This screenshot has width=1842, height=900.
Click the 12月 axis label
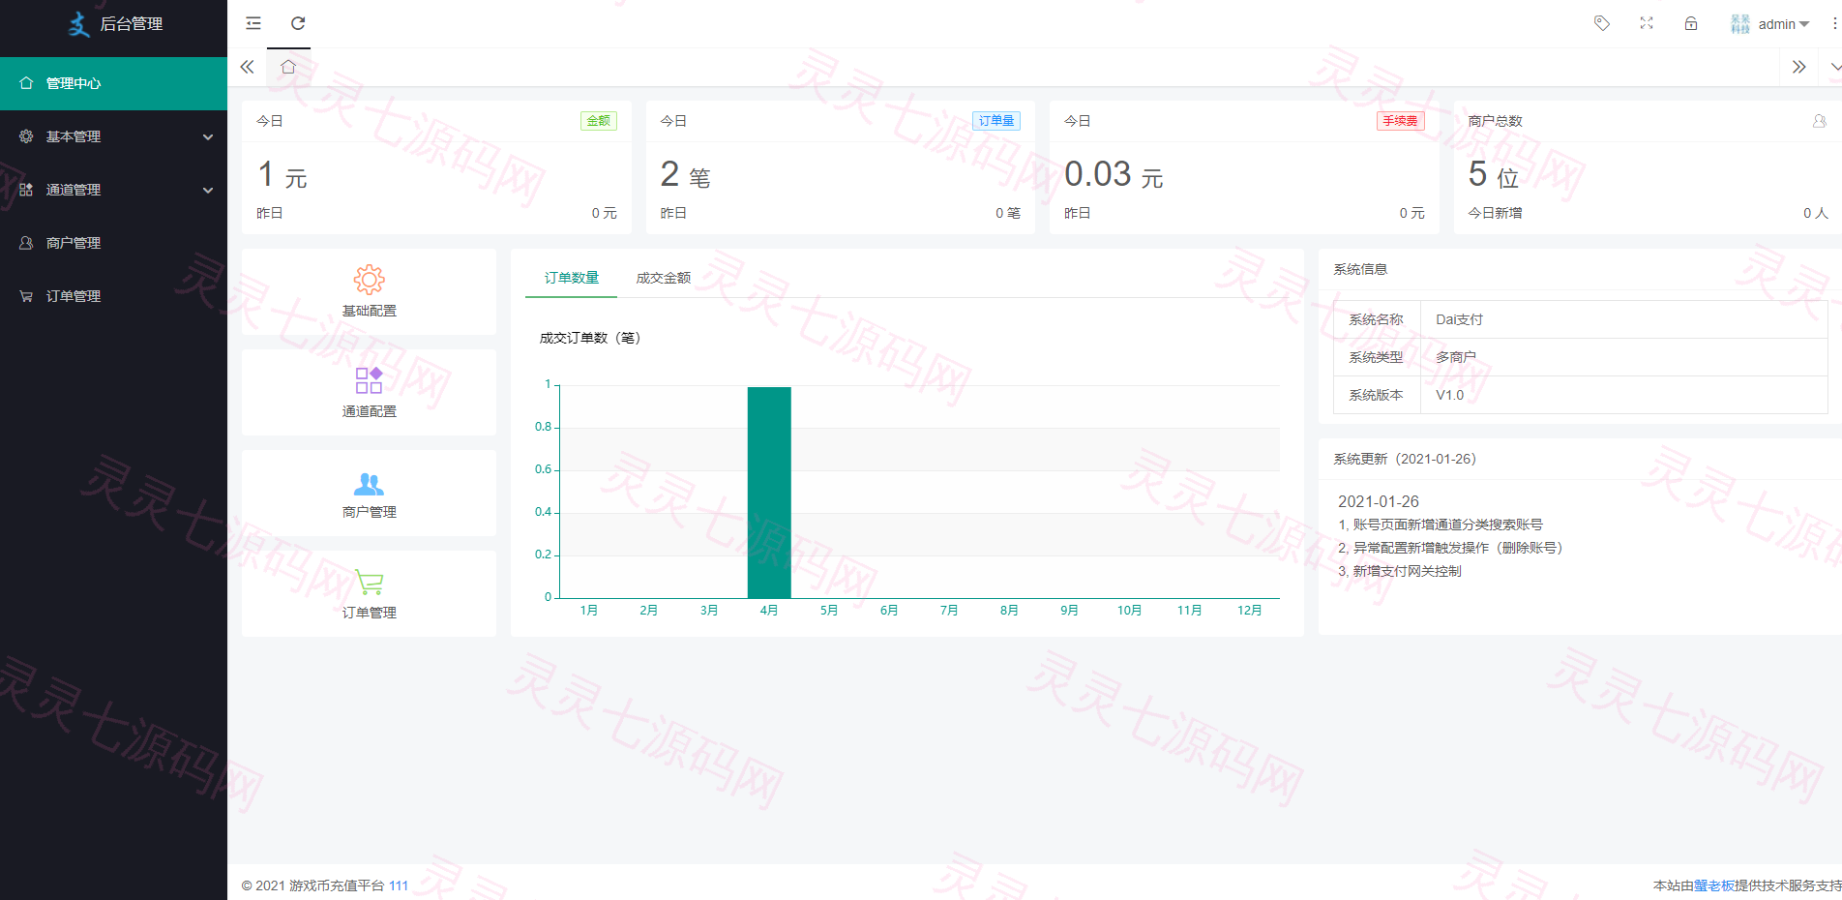pos(1250,611)
